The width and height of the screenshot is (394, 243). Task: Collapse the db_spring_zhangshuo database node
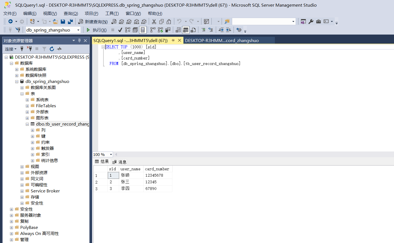(x=17, y=82)
